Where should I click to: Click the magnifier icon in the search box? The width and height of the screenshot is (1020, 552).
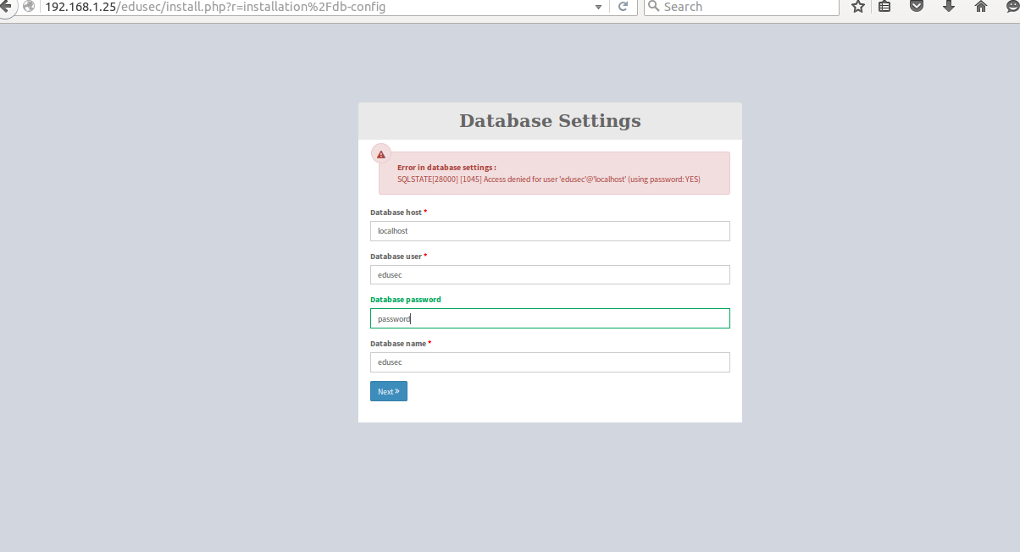tap(653, 6)
